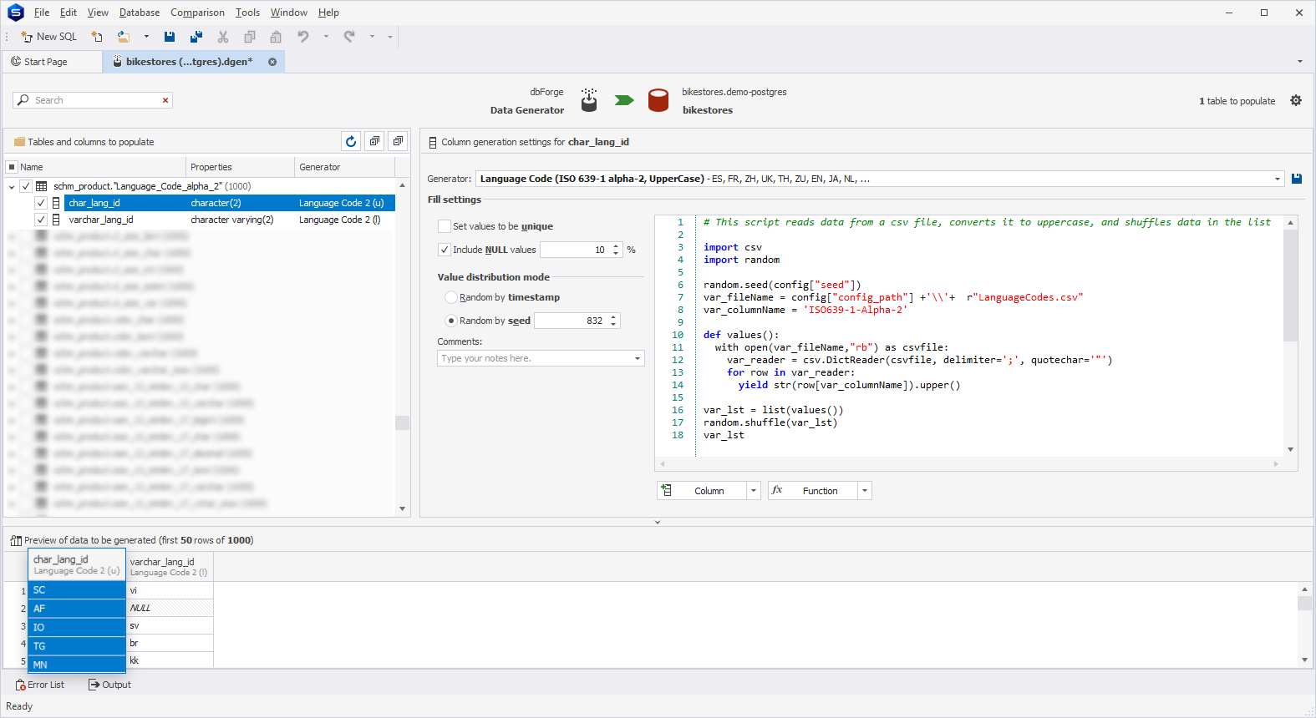1316x718 pixels.
Task: Open the Redo history dropdown arrow
Action: [x=372, y=37]
